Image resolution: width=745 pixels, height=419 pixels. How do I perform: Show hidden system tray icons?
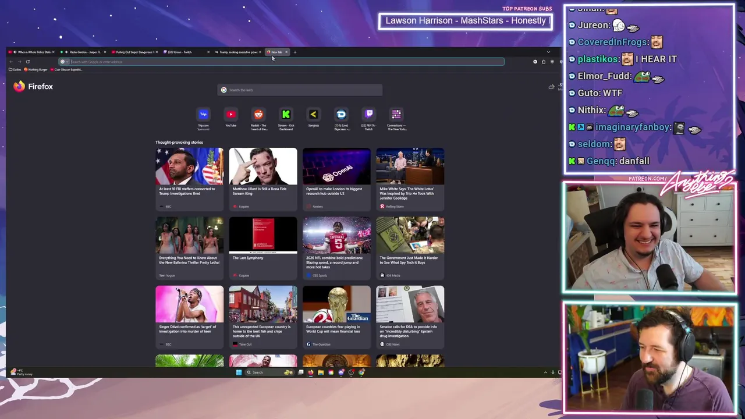(x=545, y=372)
